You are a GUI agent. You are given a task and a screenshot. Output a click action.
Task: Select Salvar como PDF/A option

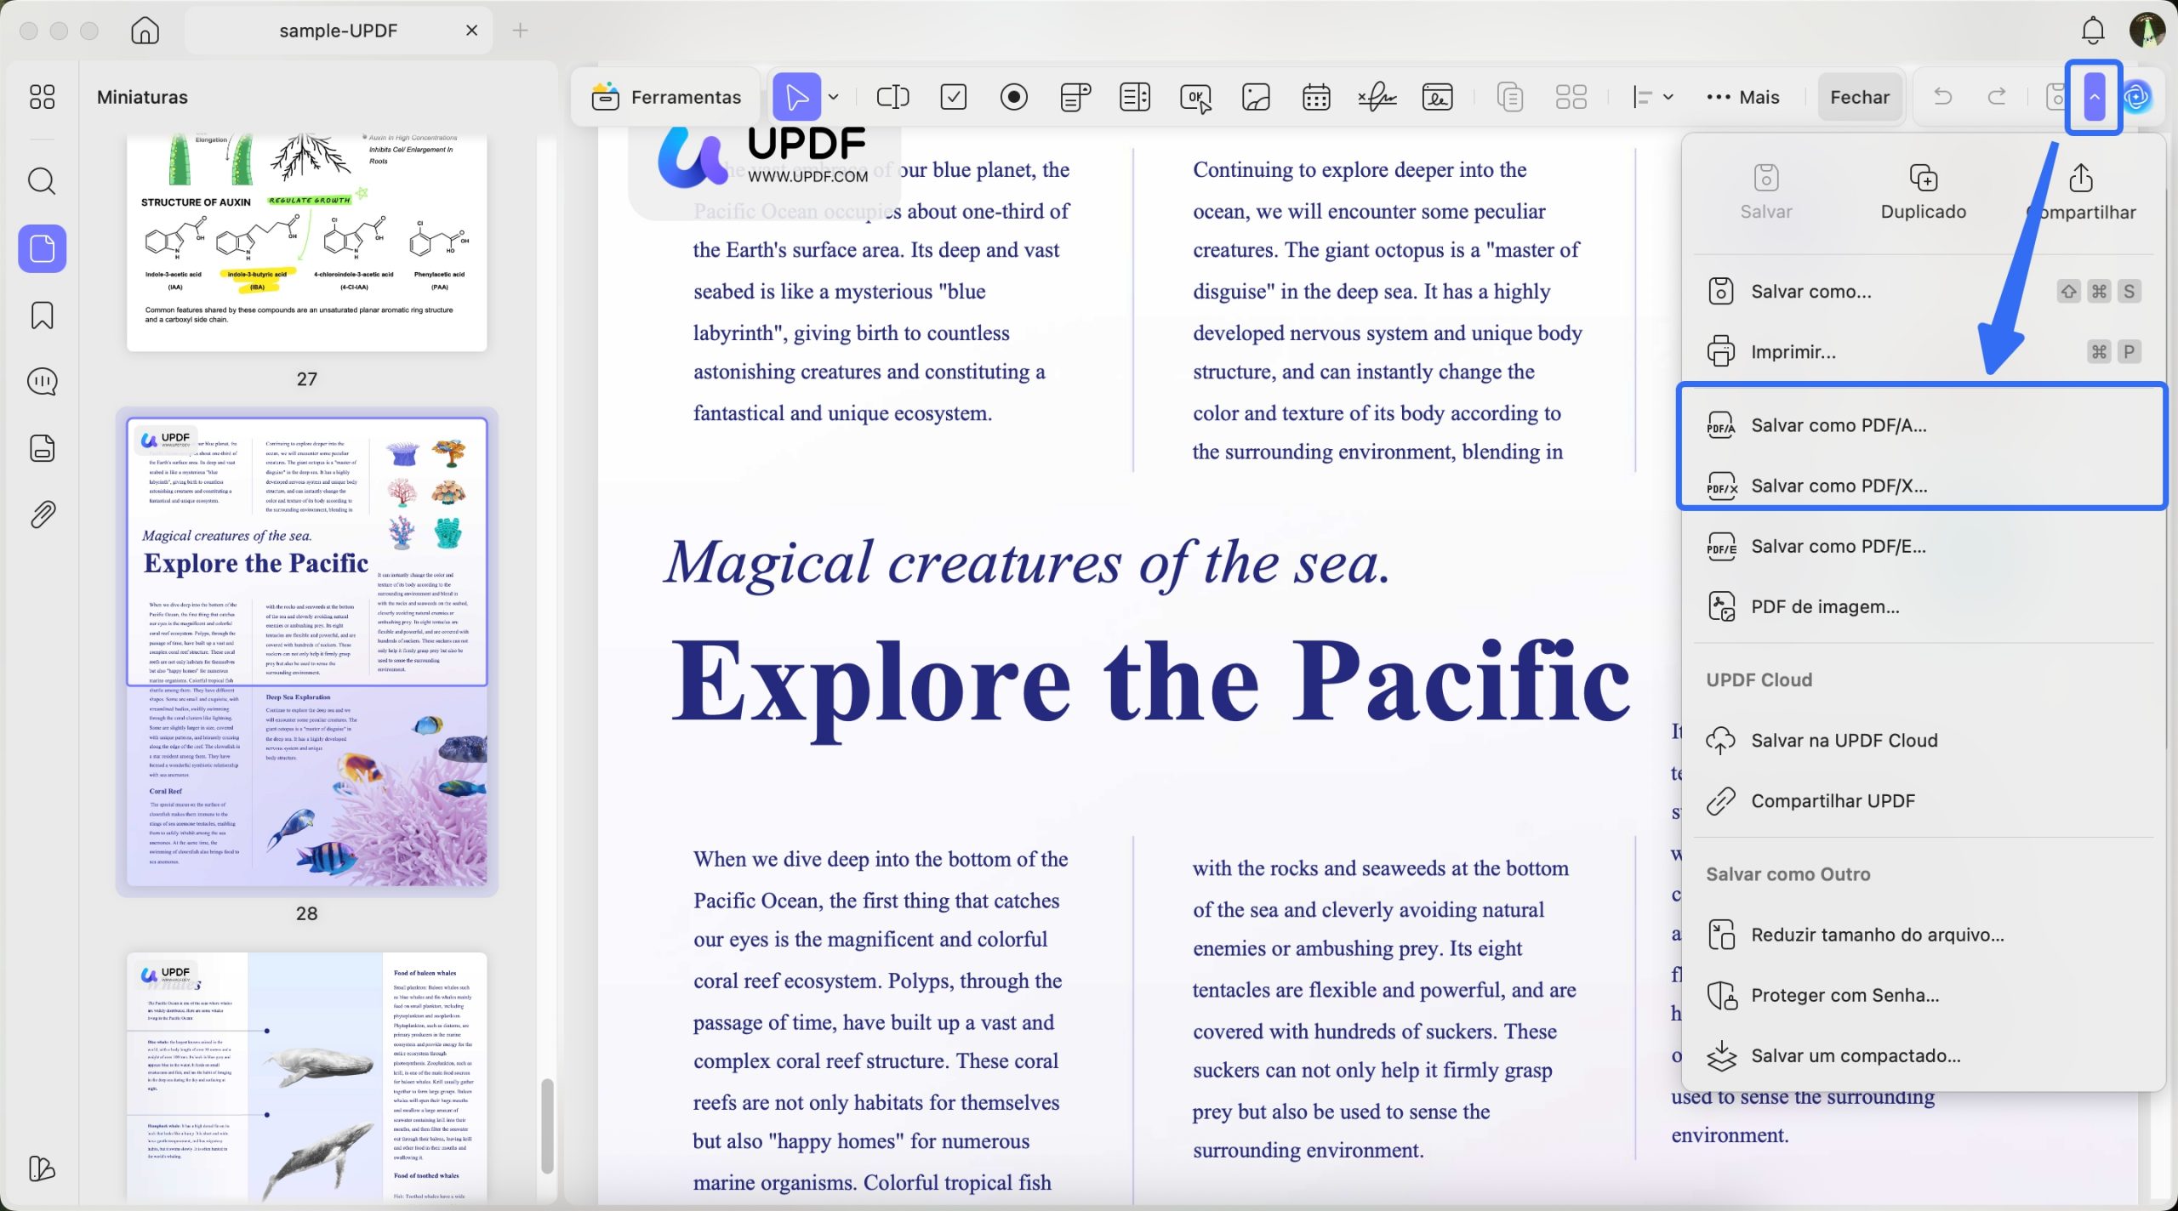click(1839, 424)
